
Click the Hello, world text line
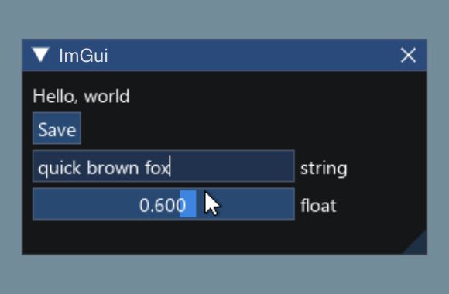pos(81,96)
